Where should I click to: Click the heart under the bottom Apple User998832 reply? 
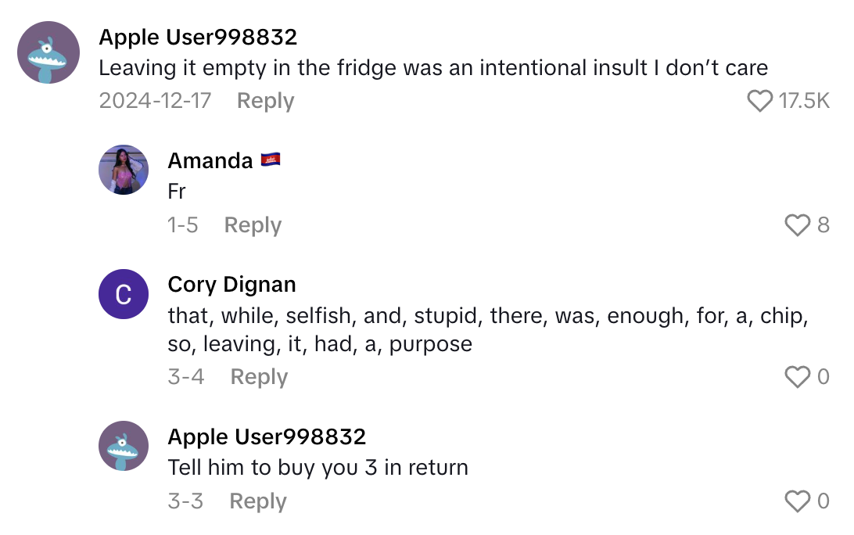pyautogui.click(x=798, y=501)
